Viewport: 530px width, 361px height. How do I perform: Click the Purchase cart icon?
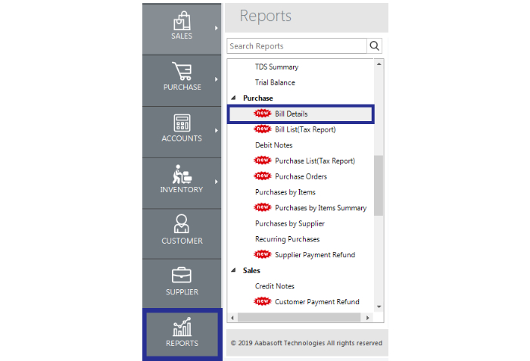tap(182, 72)
